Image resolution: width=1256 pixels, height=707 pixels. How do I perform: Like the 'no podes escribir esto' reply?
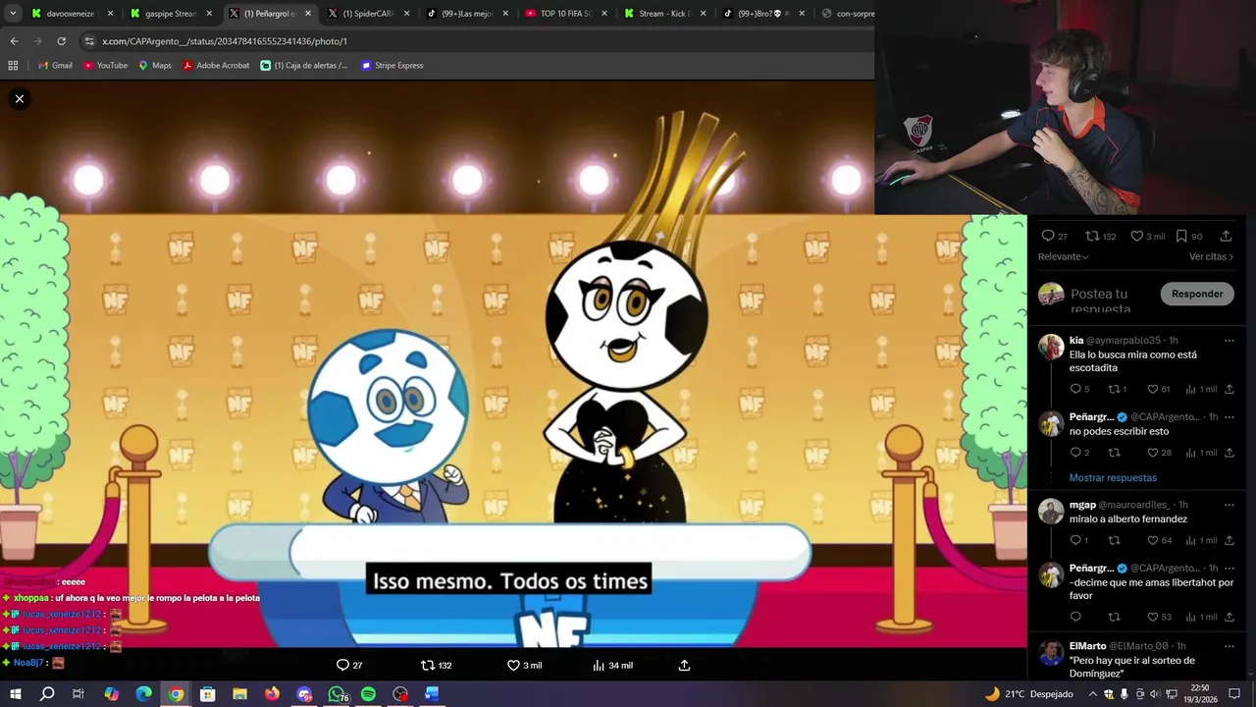[x=1152, y=453]
